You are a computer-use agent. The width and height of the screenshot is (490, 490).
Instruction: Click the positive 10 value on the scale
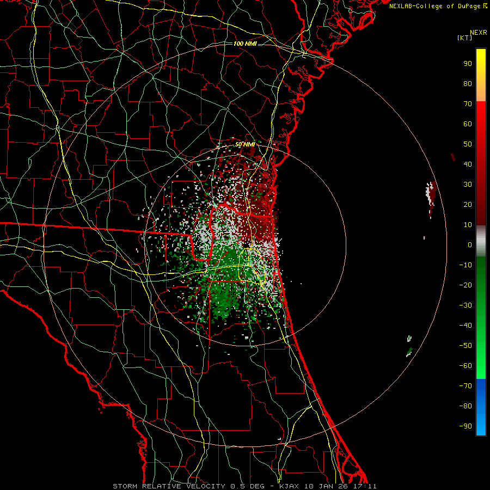468,225
